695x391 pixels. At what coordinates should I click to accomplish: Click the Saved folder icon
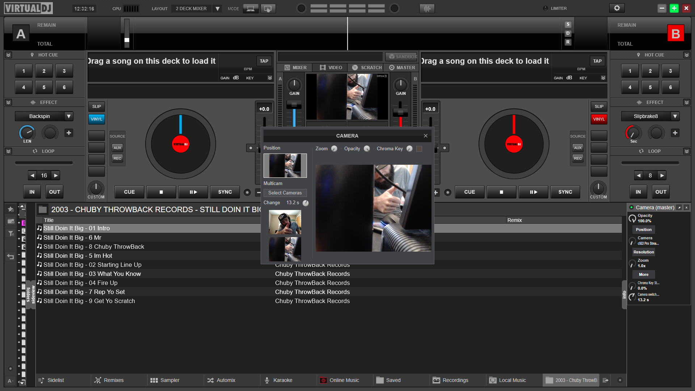coord(380,380)
